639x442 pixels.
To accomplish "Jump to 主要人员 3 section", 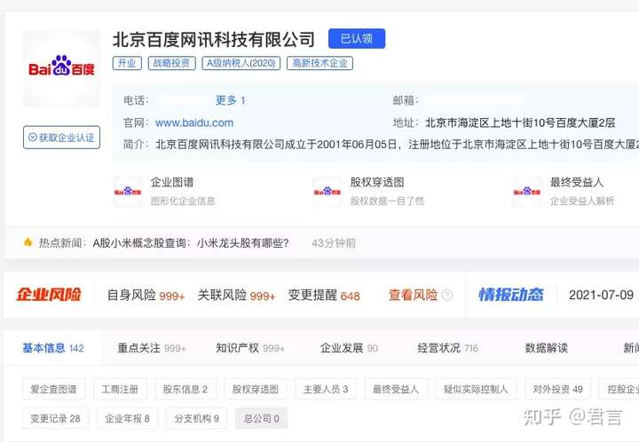I will pos(326,389).
